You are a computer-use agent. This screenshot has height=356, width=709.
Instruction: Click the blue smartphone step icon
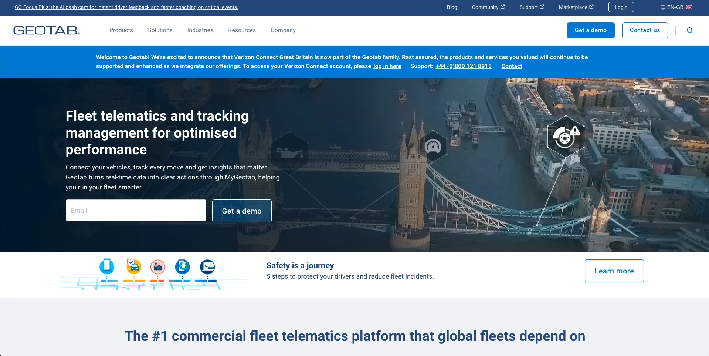pyautogui.click(x=107, y=266)
